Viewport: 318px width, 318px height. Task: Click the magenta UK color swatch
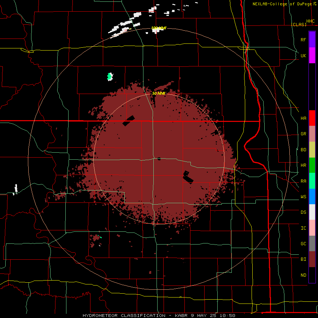coord(312,55)
